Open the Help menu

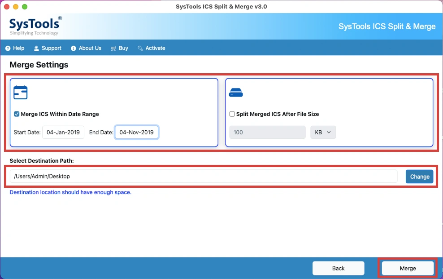click(15, 49)
